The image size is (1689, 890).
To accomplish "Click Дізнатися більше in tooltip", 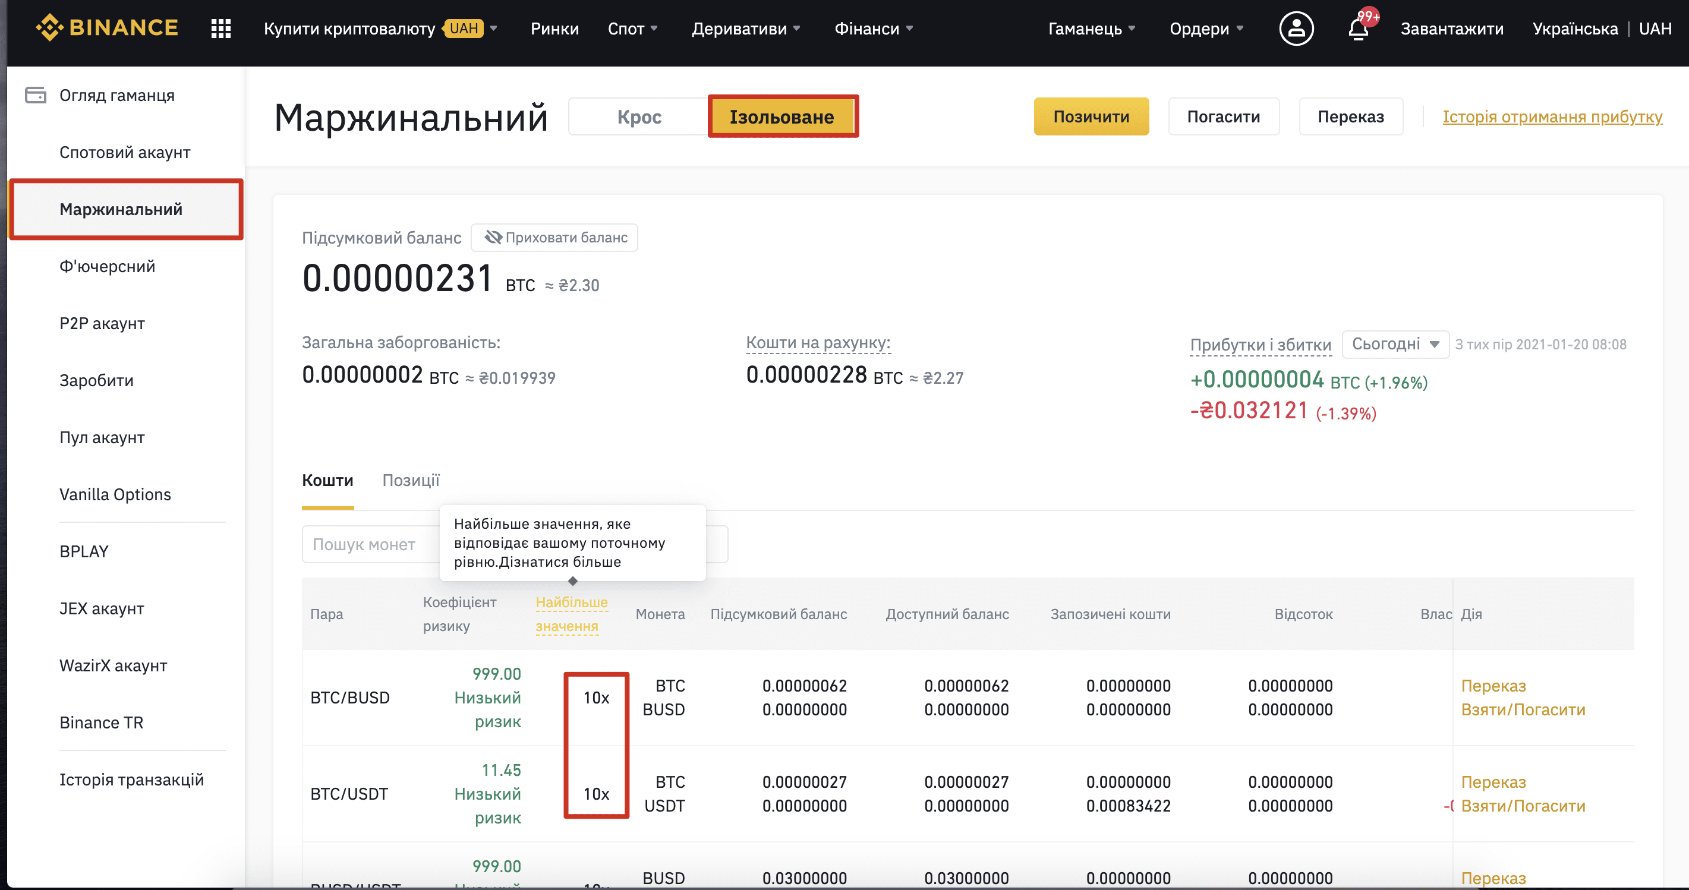I will pyautogui.click(x=560, y=562).
